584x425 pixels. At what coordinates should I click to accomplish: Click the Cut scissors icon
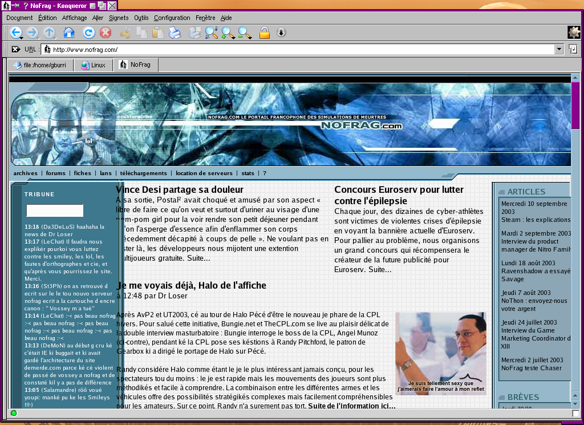click(125, 33)
